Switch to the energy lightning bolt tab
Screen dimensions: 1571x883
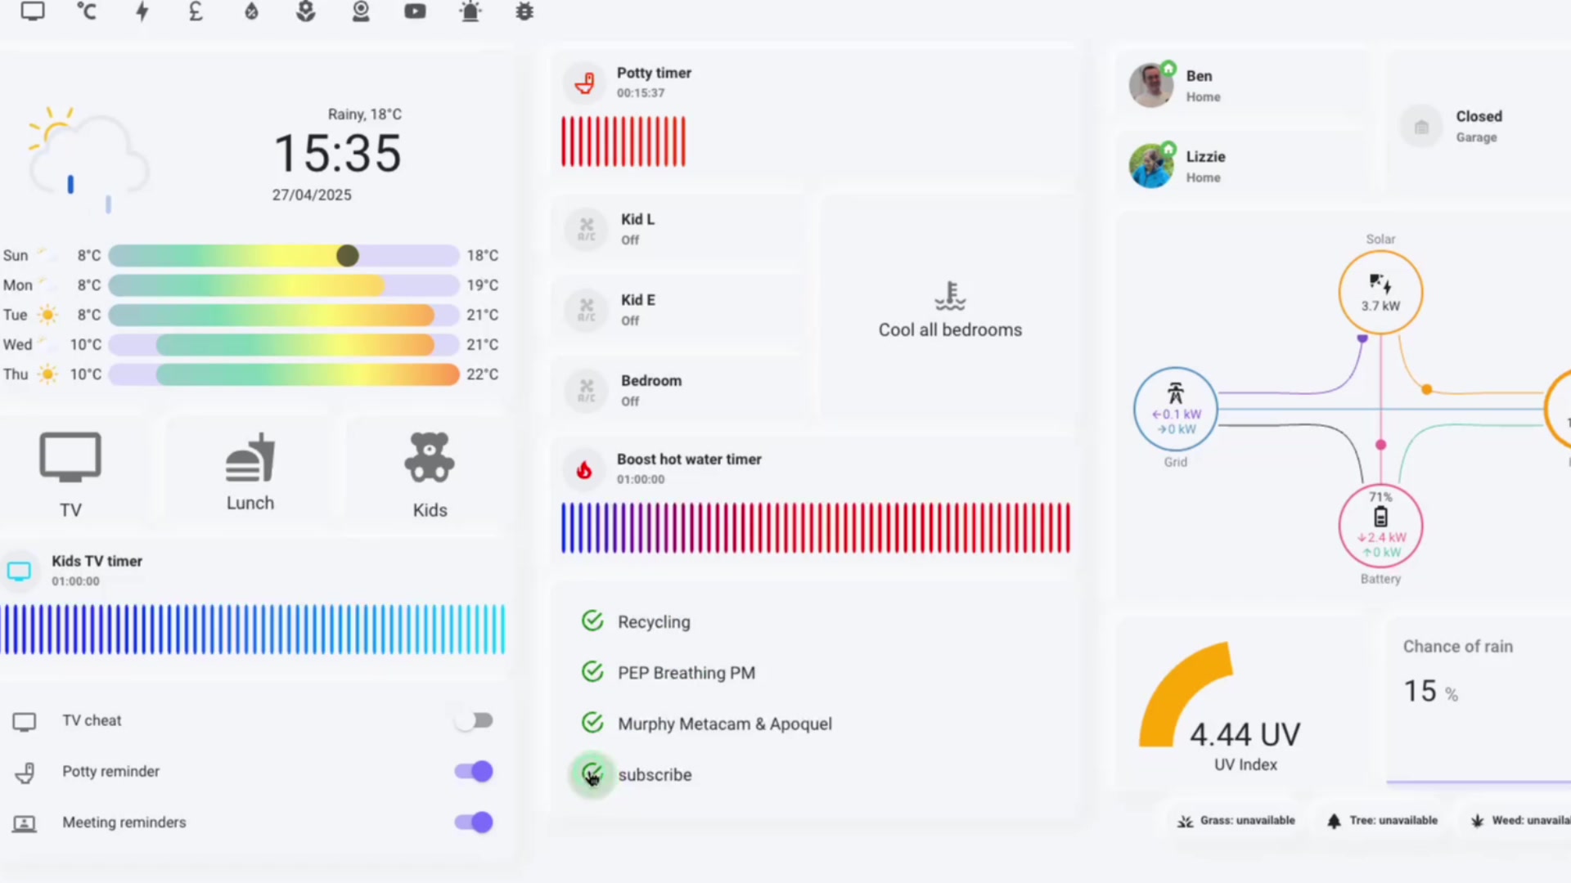(x=142, y=11)
